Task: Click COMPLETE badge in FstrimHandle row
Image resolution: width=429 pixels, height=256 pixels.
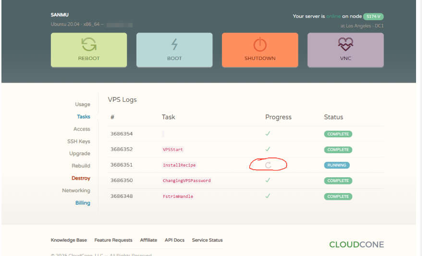Action: 338,196
